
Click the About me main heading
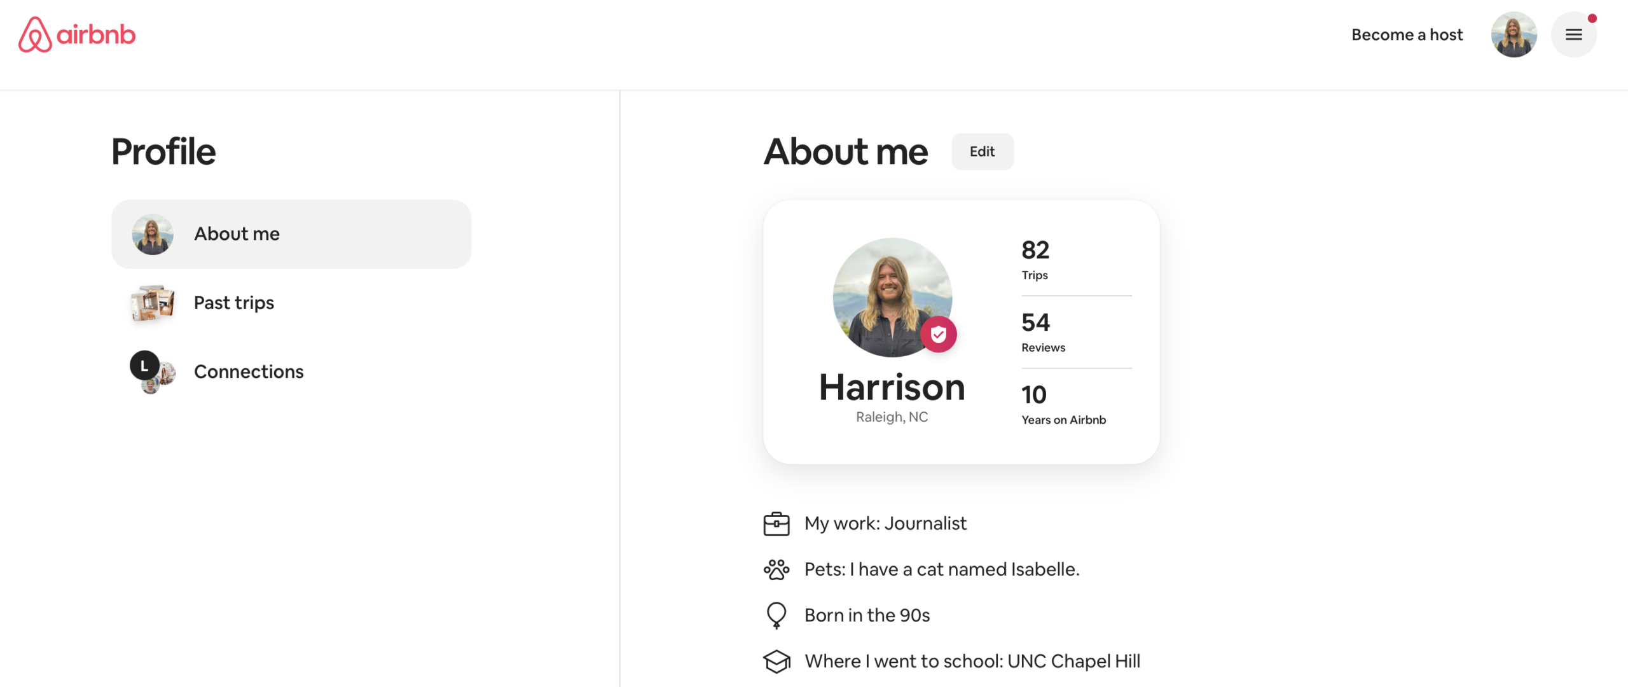846,151
